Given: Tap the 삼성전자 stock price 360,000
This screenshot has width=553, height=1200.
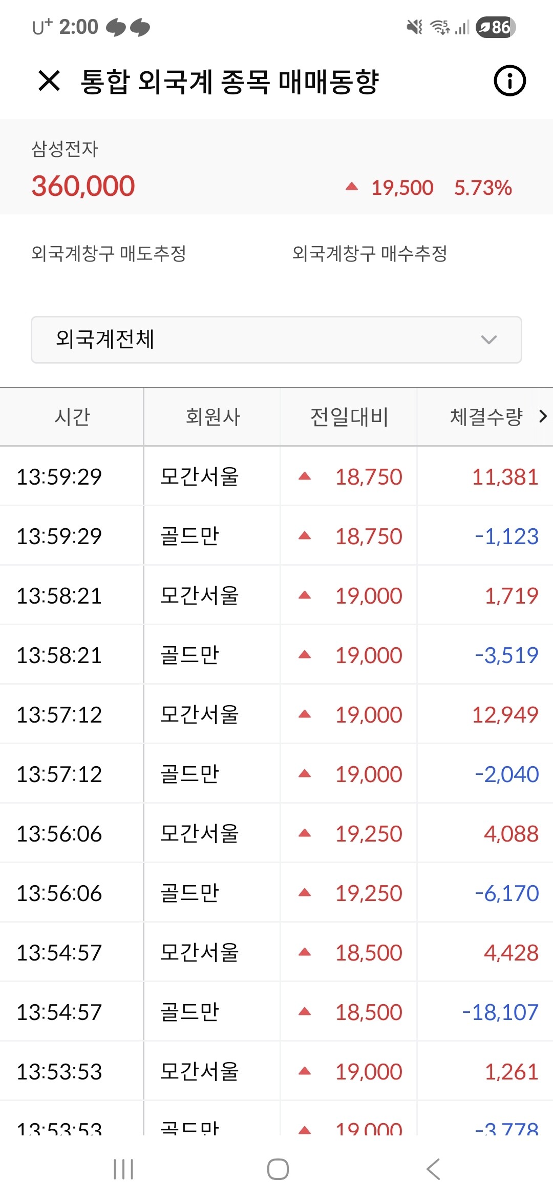Looking at the screenshot, I should click(x=83, y=186).
